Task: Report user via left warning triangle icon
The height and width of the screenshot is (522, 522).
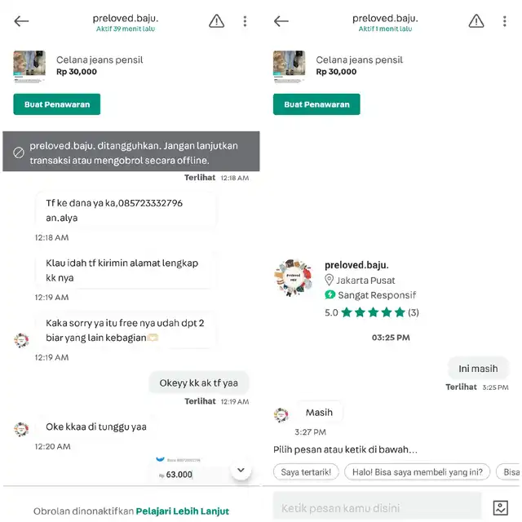Action: tap(216, 21)
